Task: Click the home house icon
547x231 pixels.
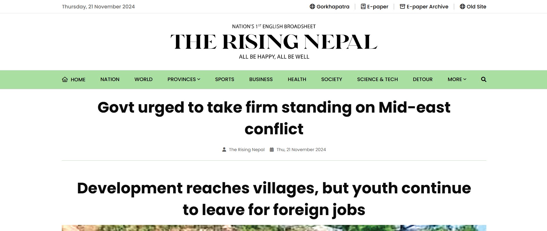Action: coord(65,79)
